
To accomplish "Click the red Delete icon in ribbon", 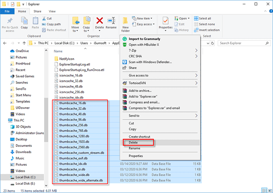I will pyautogui.click(x=100, y=21).
